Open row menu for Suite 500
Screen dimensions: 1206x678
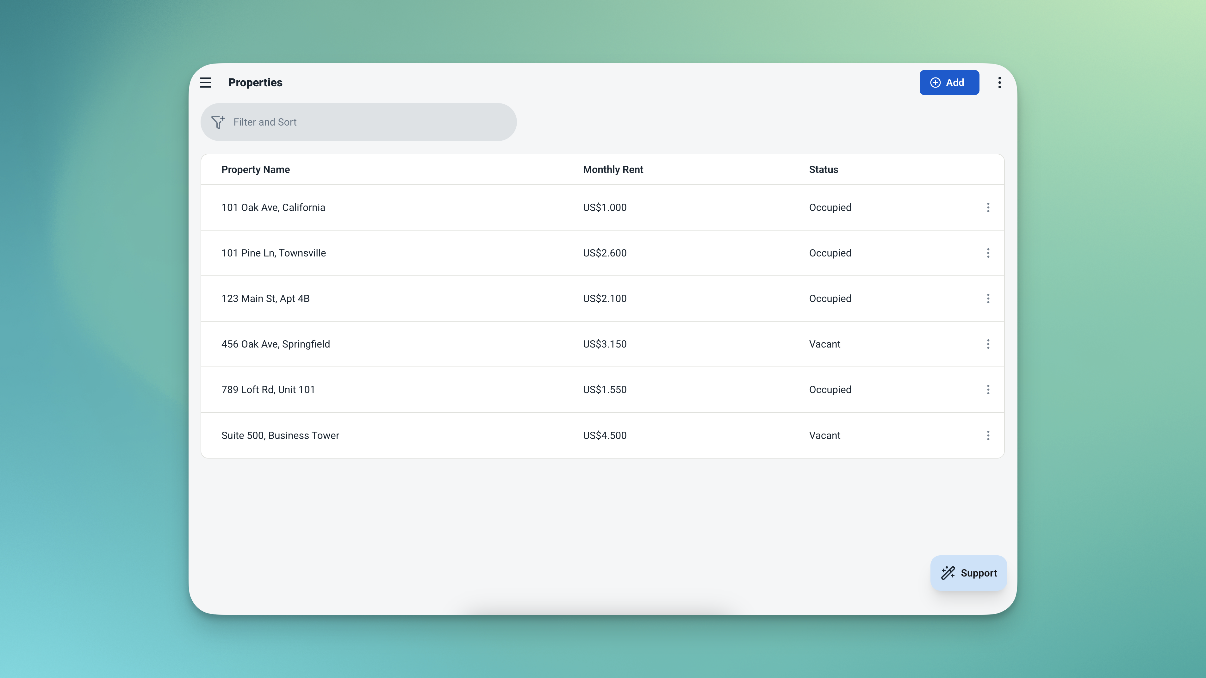click(988, 435)
